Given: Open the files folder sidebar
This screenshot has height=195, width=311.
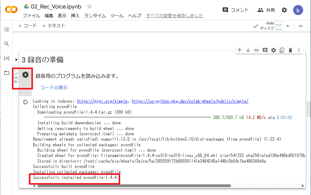Looking at the screenshot, I should (x=7, y=73).
